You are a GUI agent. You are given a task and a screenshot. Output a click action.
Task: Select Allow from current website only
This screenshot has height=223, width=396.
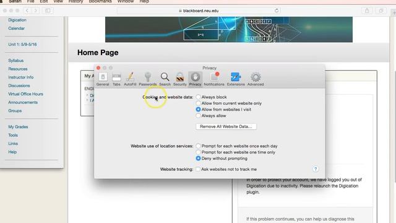click(x=198, y=103)
